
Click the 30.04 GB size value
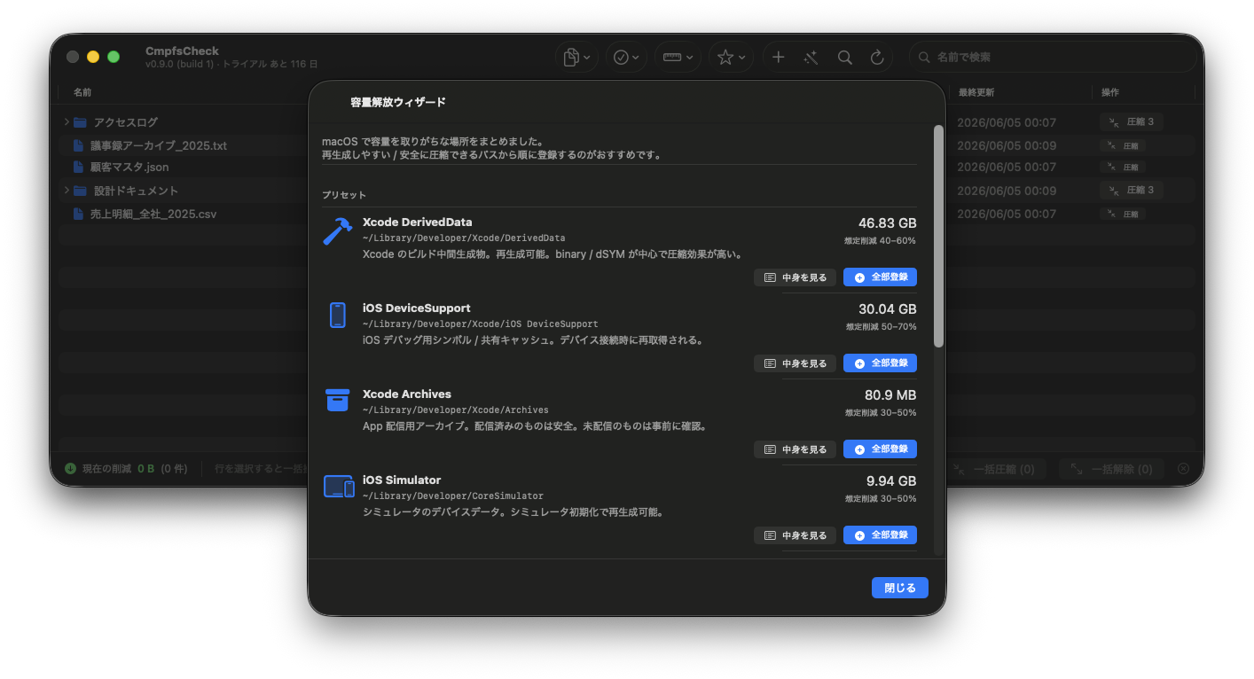[x=888, y=309]
